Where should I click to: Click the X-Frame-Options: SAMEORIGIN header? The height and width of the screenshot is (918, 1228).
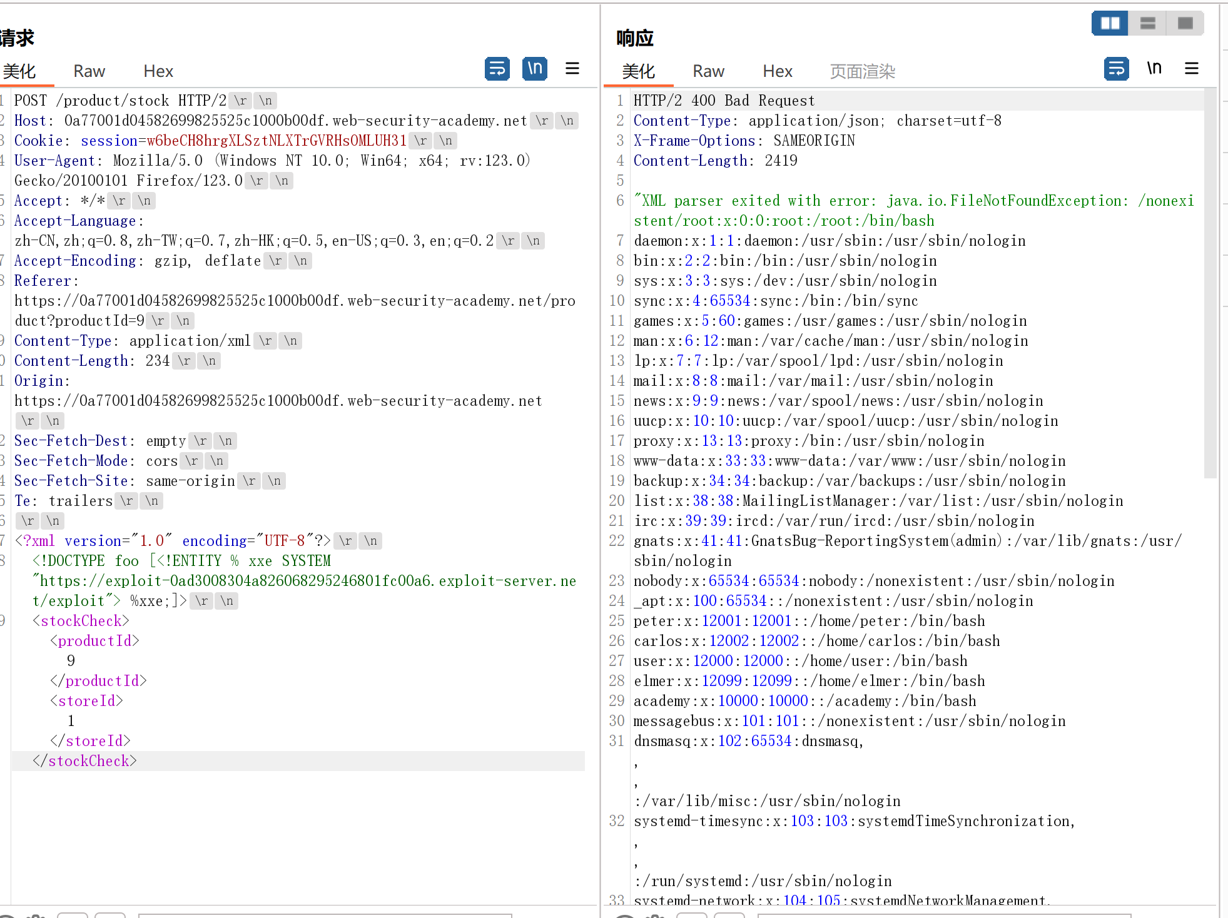point(744,141)
